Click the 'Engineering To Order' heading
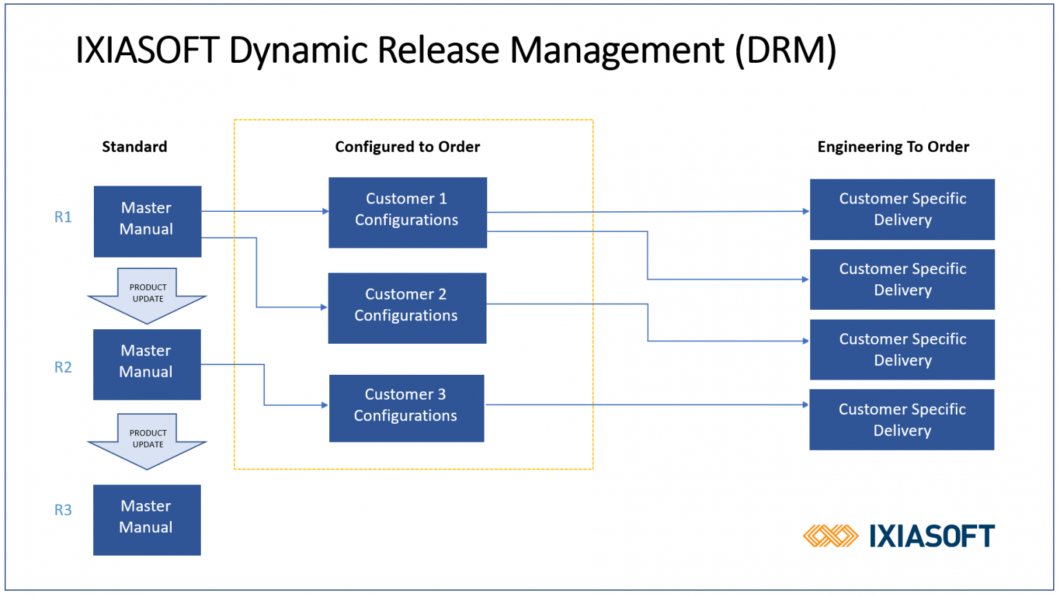This screenshot has height=597, width=1060. 893,146
